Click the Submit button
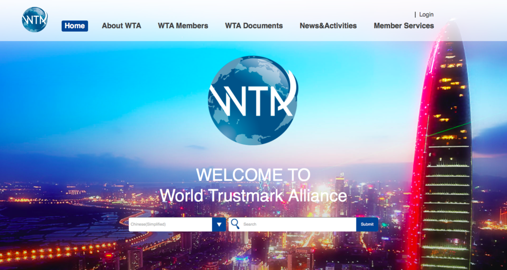This screenshot has height=270, width=507. [367, 224]
